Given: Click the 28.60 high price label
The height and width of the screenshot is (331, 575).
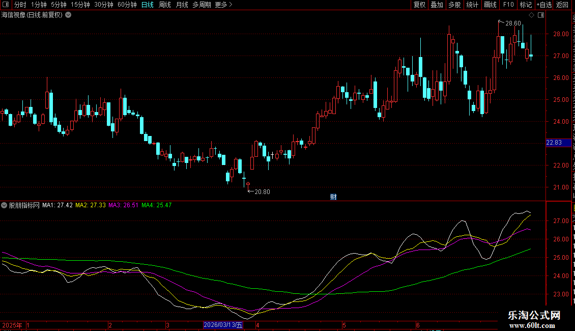Looking at the screenshot, I should coord(513,23).
